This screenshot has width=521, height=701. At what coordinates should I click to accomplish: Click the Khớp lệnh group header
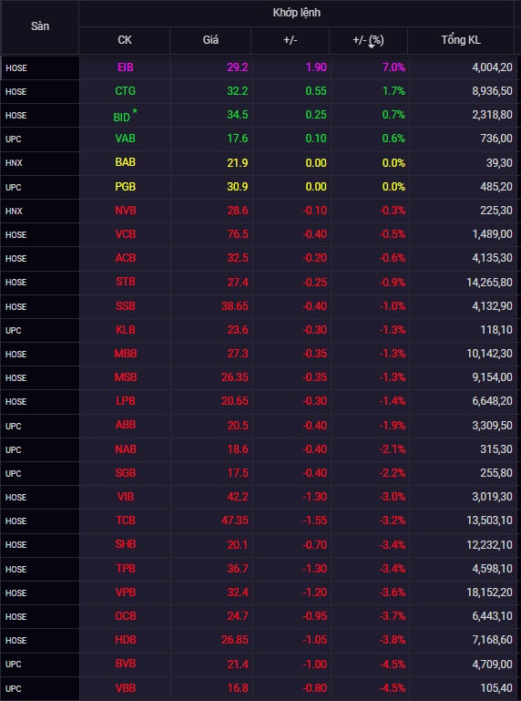pos(297,13)
